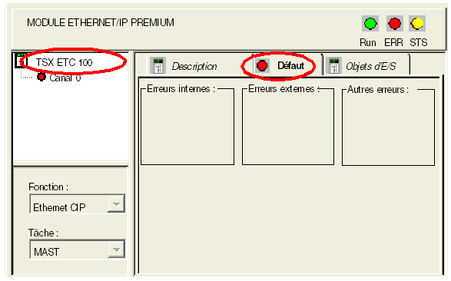Click the red ERR indicator light
Screen dimensions: 451x281
click(x=395, y=24)
